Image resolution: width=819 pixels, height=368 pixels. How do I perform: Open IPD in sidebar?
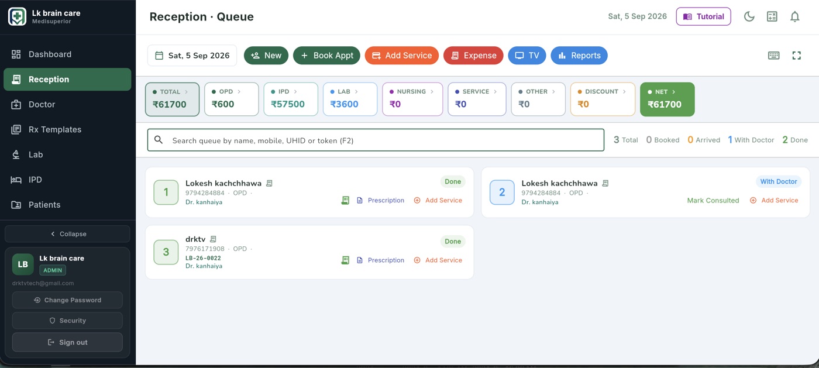(x=68, y=180)
